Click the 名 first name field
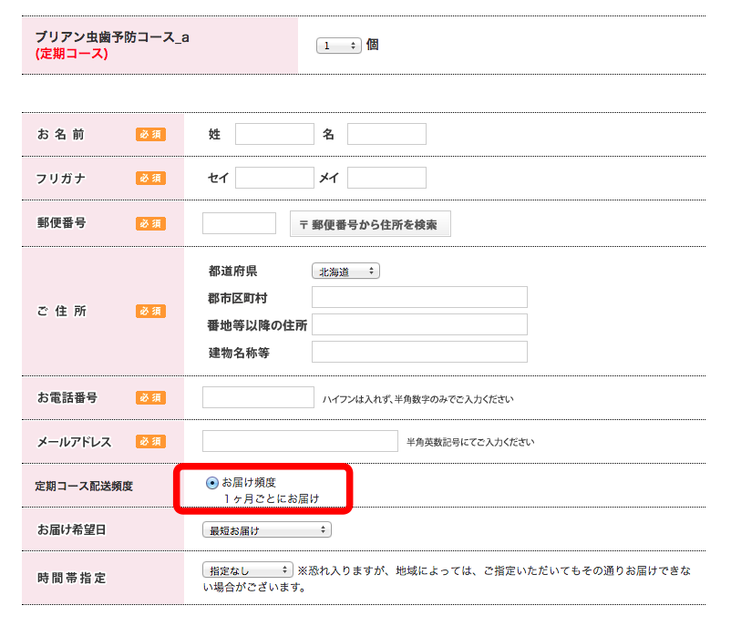Image resolution: width=731 pixels, height=626 pixels. pyautogui.click(x=386, y=134)
